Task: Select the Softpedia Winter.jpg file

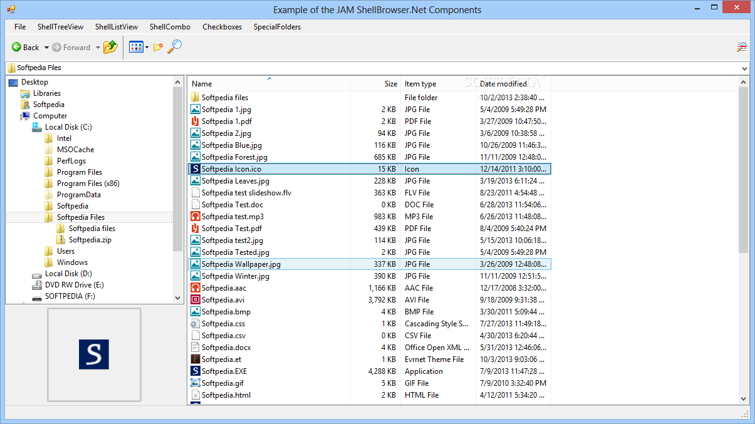Action: (236, 276)
